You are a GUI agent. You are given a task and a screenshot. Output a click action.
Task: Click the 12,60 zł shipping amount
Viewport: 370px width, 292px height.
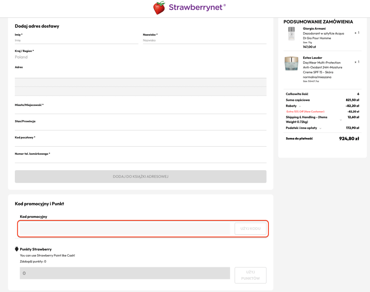(x=353, y=117)
